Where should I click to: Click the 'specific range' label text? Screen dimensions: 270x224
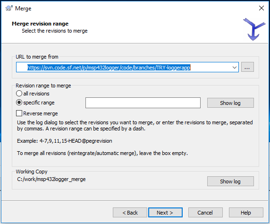[x=39, y=103]
